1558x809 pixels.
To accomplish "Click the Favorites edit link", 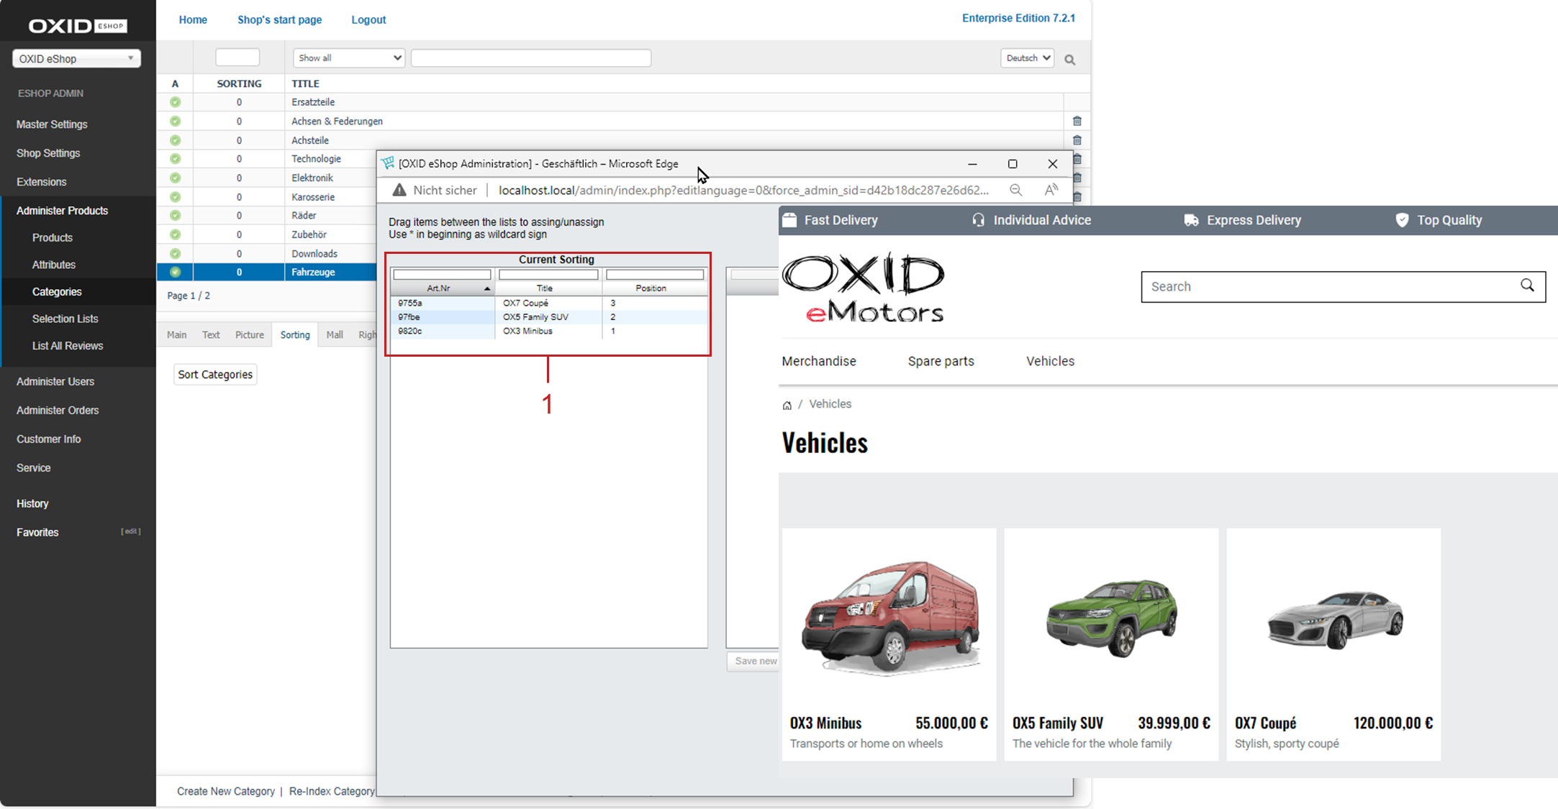I will tap(130, 531).
